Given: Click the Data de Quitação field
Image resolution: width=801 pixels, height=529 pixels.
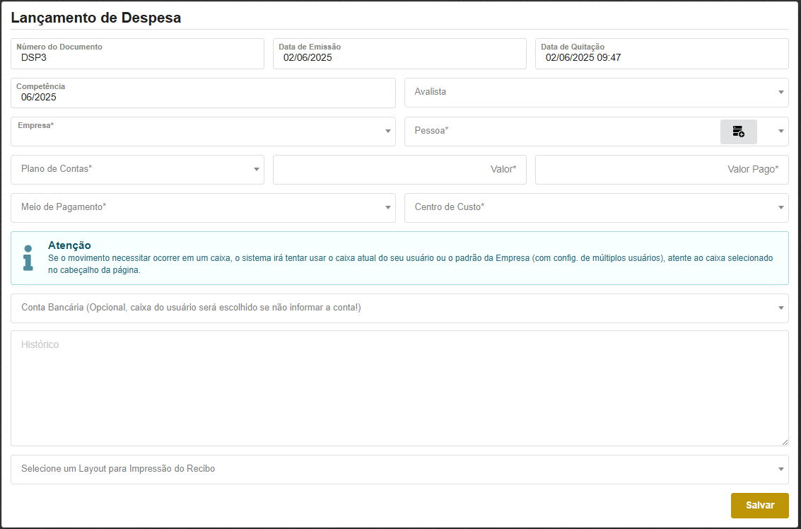Looking at the screenshot, I should (661, 58).
